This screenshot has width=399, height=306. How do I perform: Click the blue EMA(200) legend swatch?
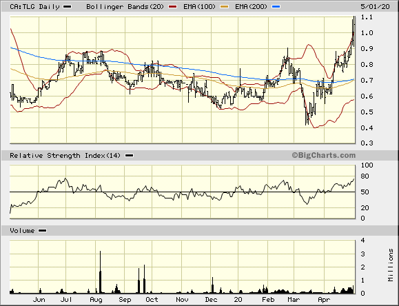coord(276,7)
